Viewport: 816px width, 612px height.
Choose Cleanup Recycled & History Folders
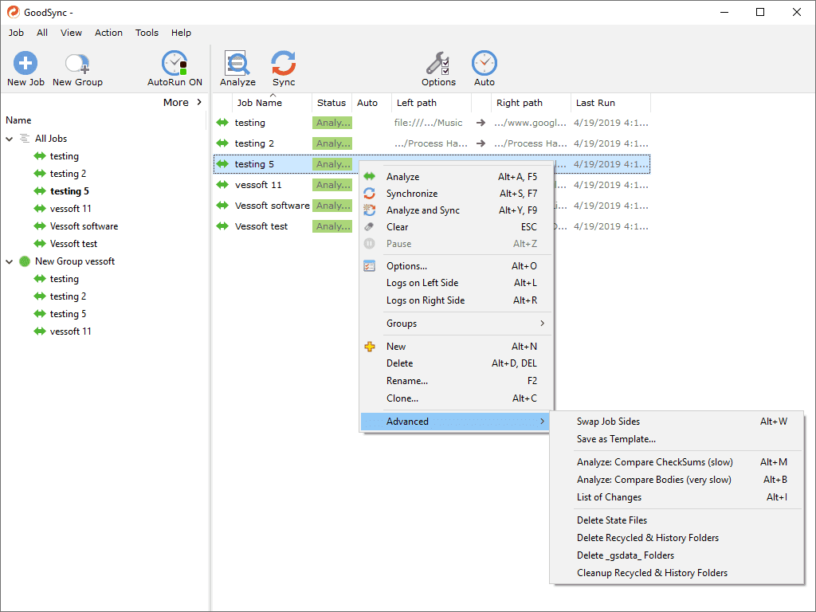[x=677, y=573]
